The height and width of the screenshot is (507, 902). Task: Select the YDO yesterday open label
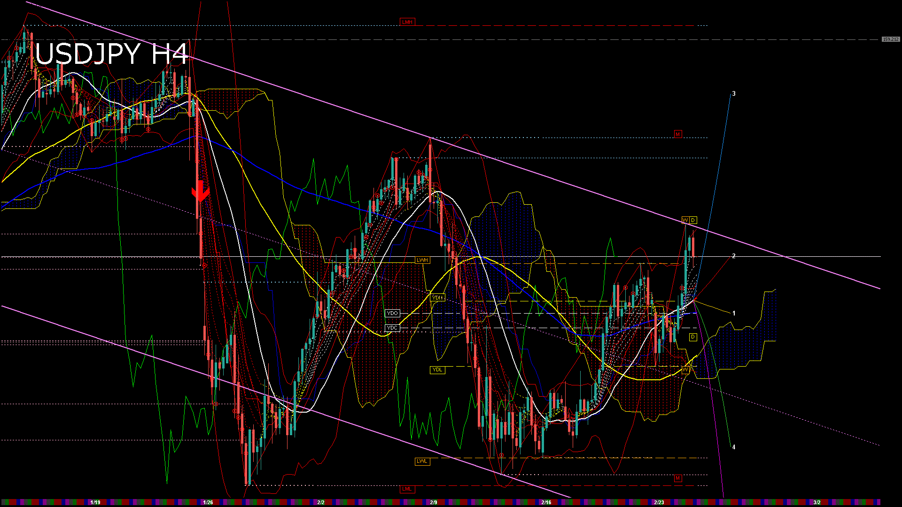(x=392, y=313)
